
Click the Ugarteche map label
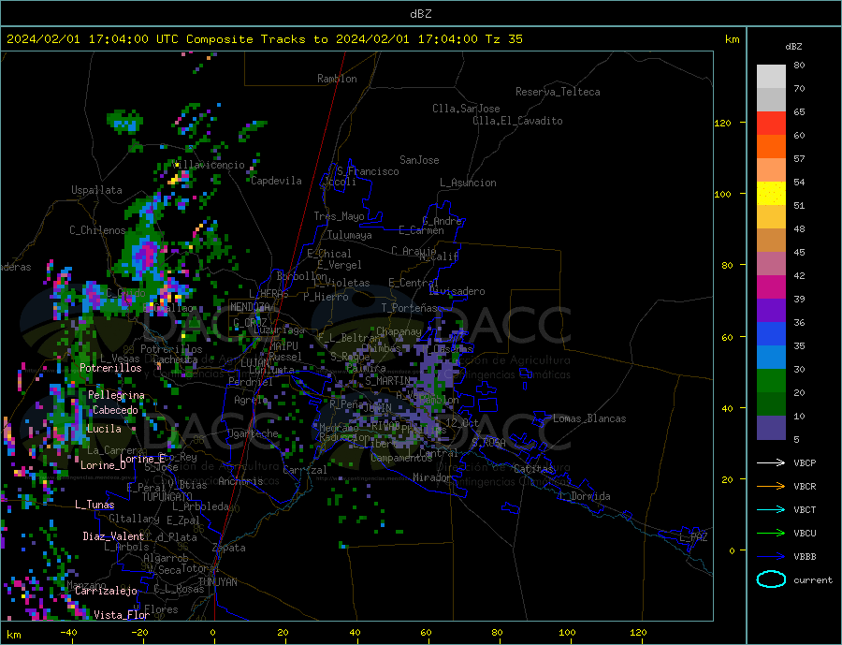coord(253,433)
